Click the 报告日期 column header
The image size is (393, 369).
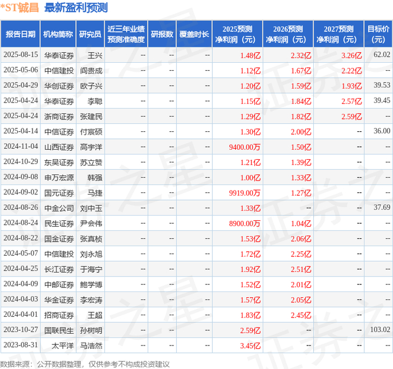pyautogui.click(x=20, y=34)
